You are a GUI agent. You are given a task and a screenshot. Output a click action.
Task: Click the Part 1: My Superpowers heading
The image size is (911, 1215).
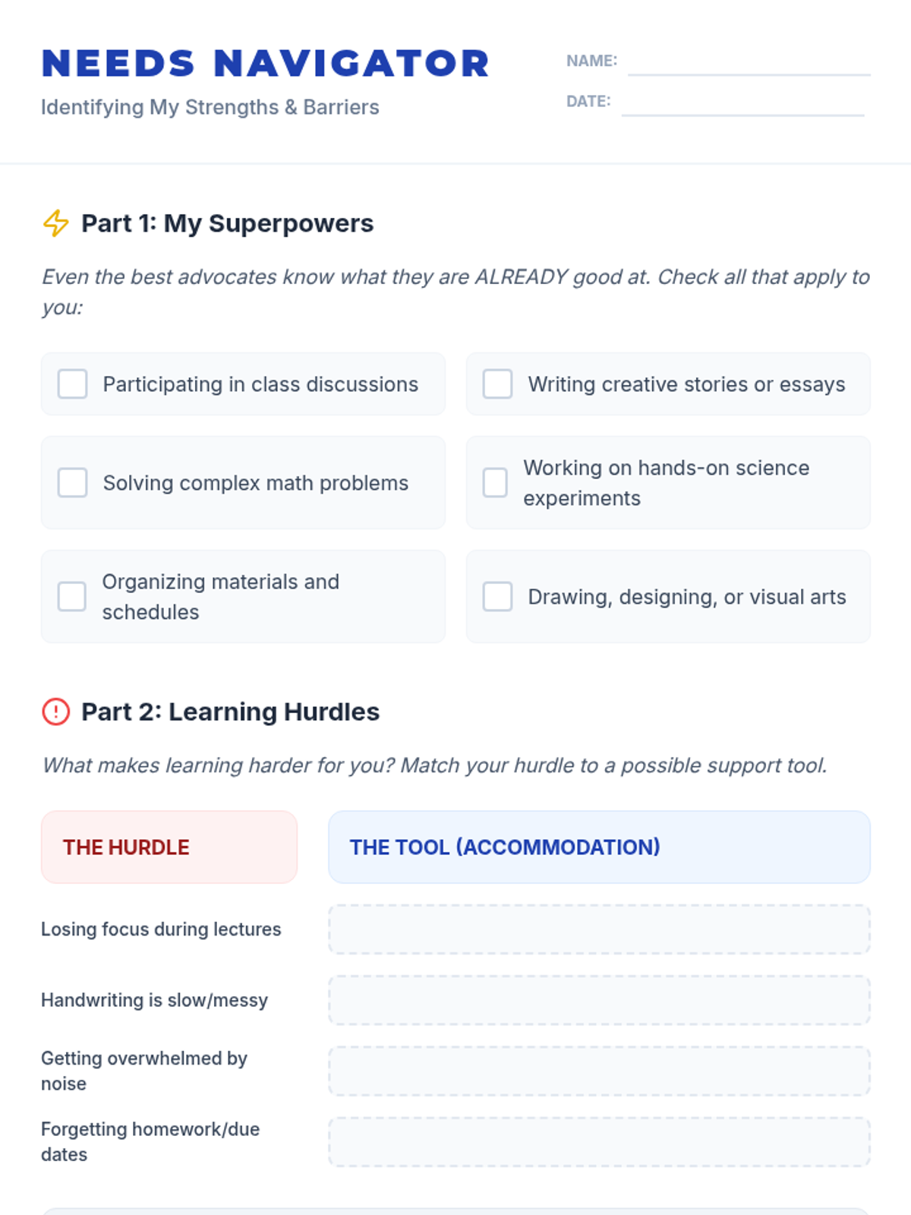click(x=228, y=223)
